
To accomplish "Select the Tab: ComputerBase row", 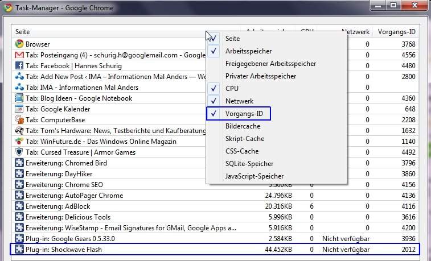I will coord(215,119).
